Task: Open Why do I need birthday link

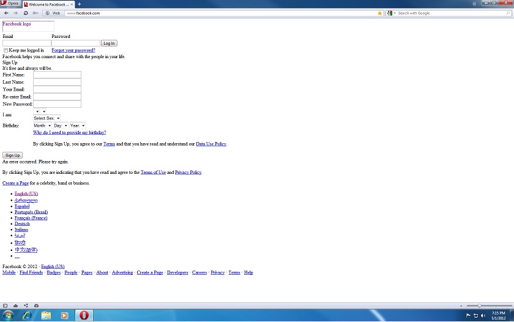Action: coord(70,132)
